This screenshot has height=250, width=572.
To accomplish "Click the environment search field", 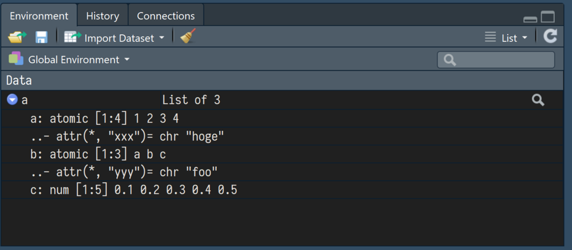I will [495, 59].
